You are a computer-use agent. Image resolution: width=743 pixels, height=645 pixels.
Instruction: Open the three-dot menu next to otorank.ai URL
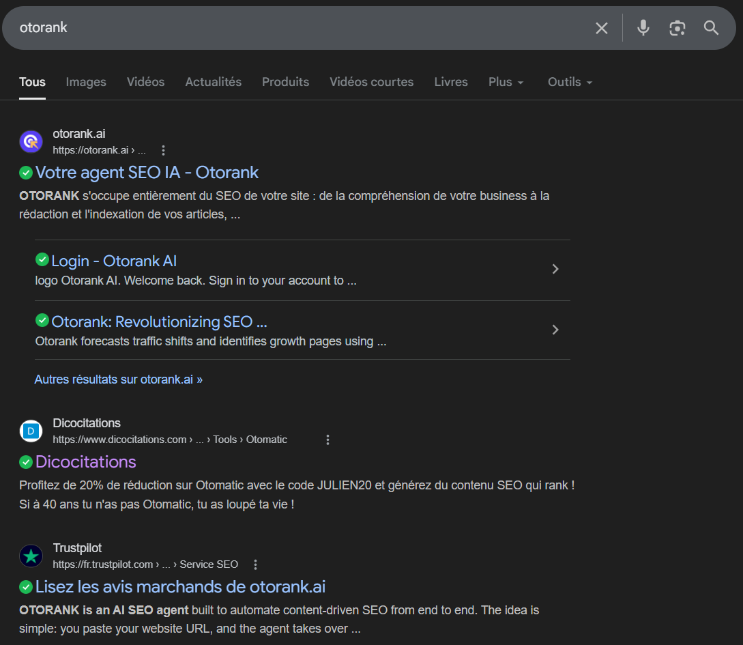tap(164, 150)
